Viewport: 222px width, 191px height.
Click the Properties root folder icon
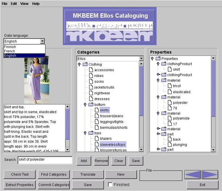tap(158, 58)
